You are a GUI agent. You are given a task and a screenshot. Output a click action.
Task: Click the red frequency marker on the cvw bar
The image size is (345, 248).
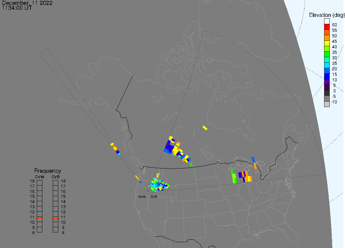tap(40, 218)
